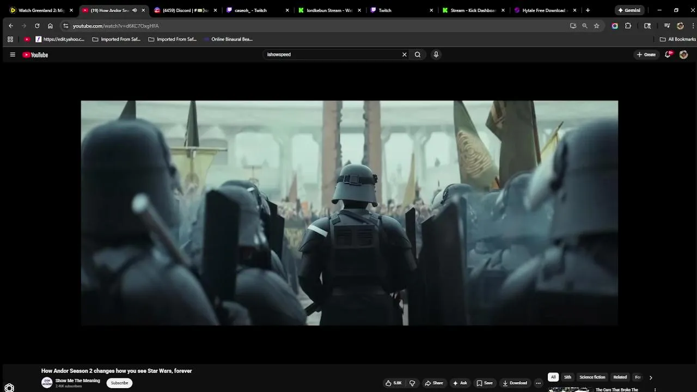The image size is (697, 392).
Task: Share the video
Action: 434,383
